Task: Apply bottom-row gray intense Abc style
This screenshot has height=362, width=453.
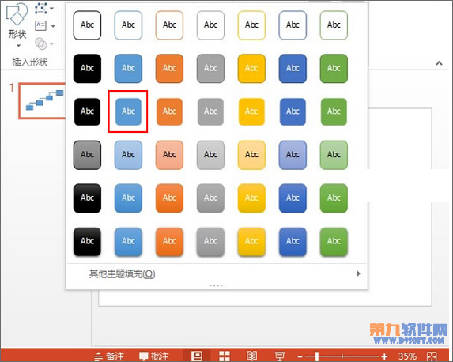Action: [210, 242]
